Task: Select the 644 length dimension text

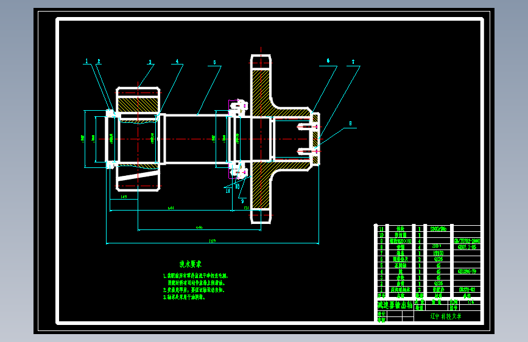Action: pos(171,208)
